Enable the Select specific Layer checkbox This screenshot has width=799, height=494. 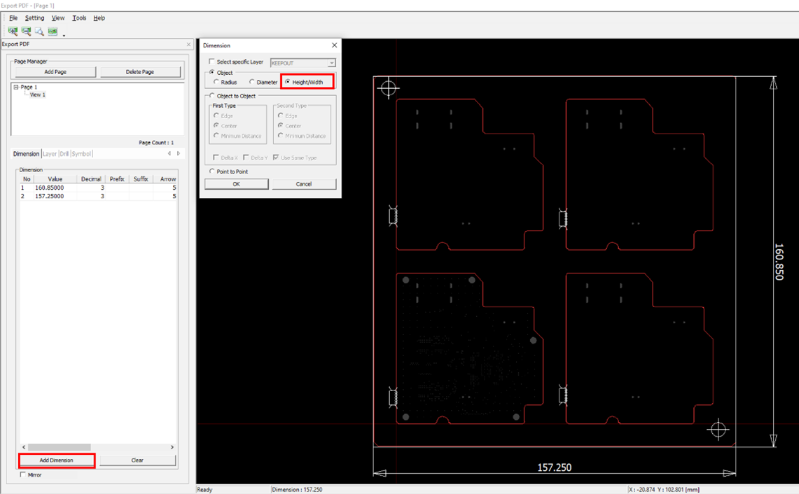tap(212, 62)
